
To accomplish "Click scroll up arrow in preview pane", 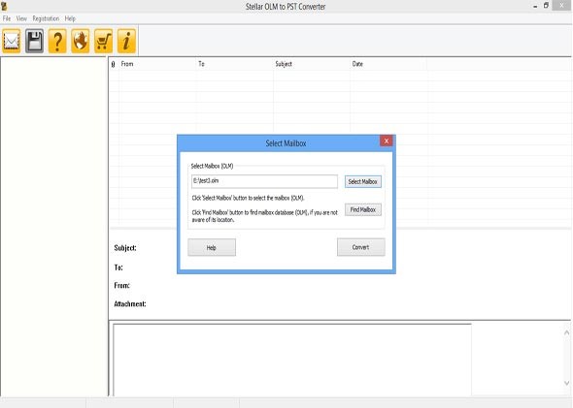I will pos(567,332).
